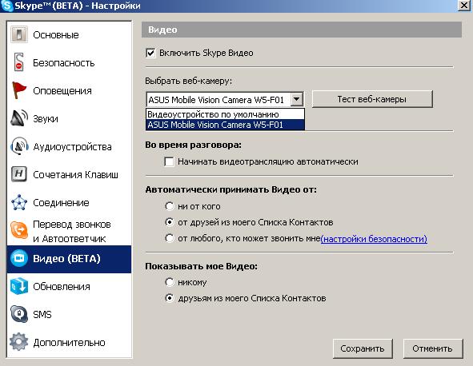The height and width of the screenshot is (366, 473).
Task: Open the Соединение network icon
Action: (x=19, y=202)
